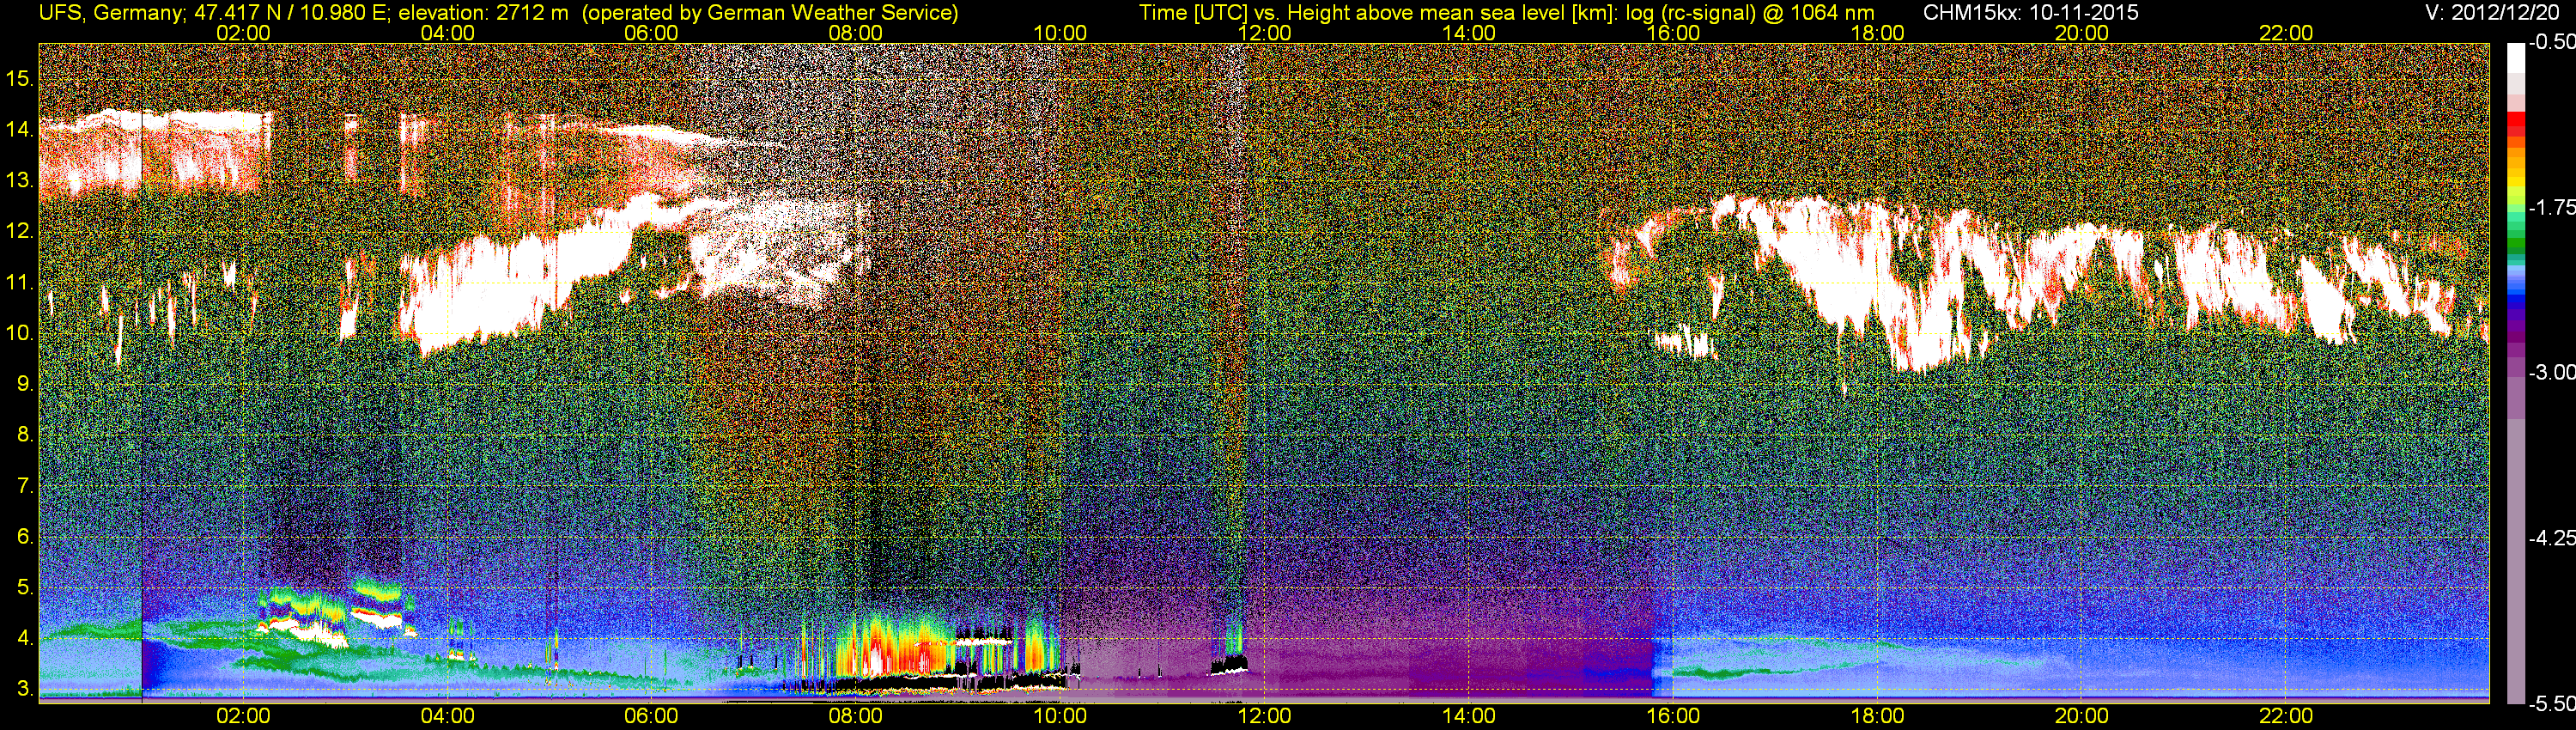Click the '04:00' label on the top time axis

447,32
